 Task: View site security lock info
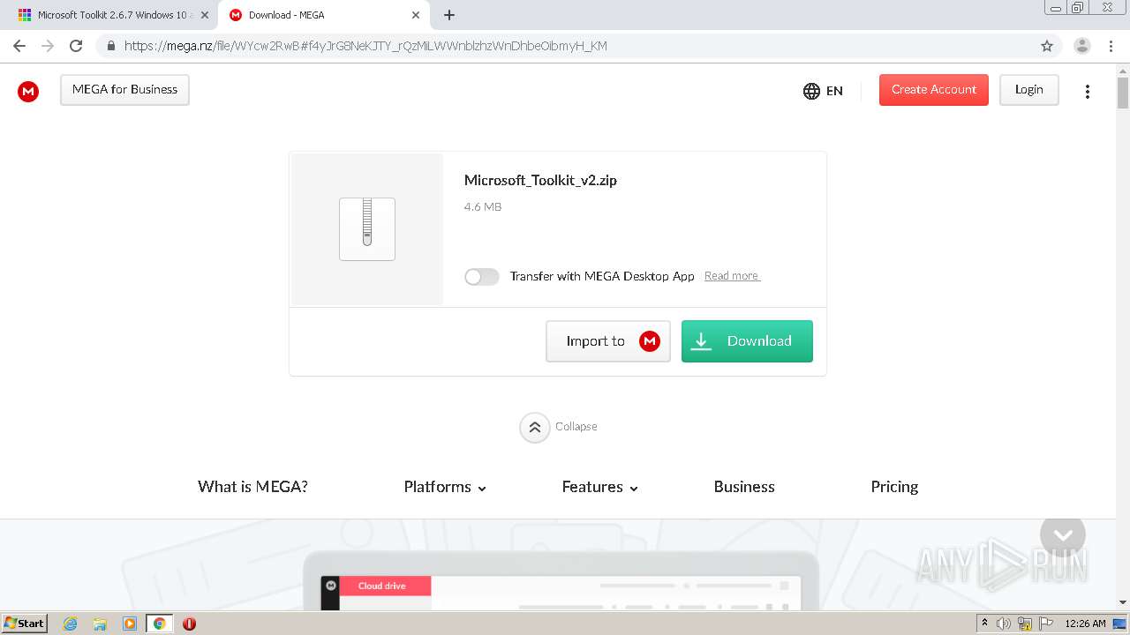coord(110,46)
